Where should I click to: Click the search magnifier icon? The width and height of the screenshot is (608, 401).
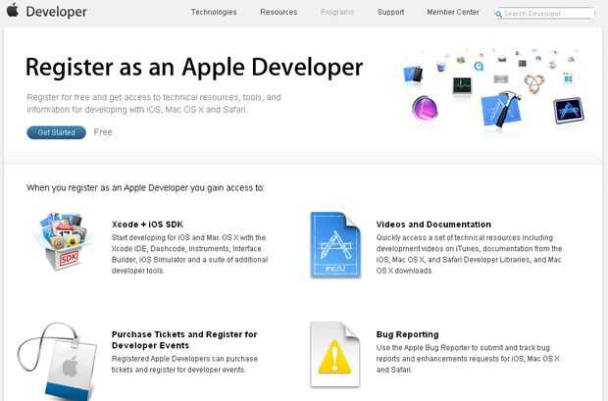[498, 15]
